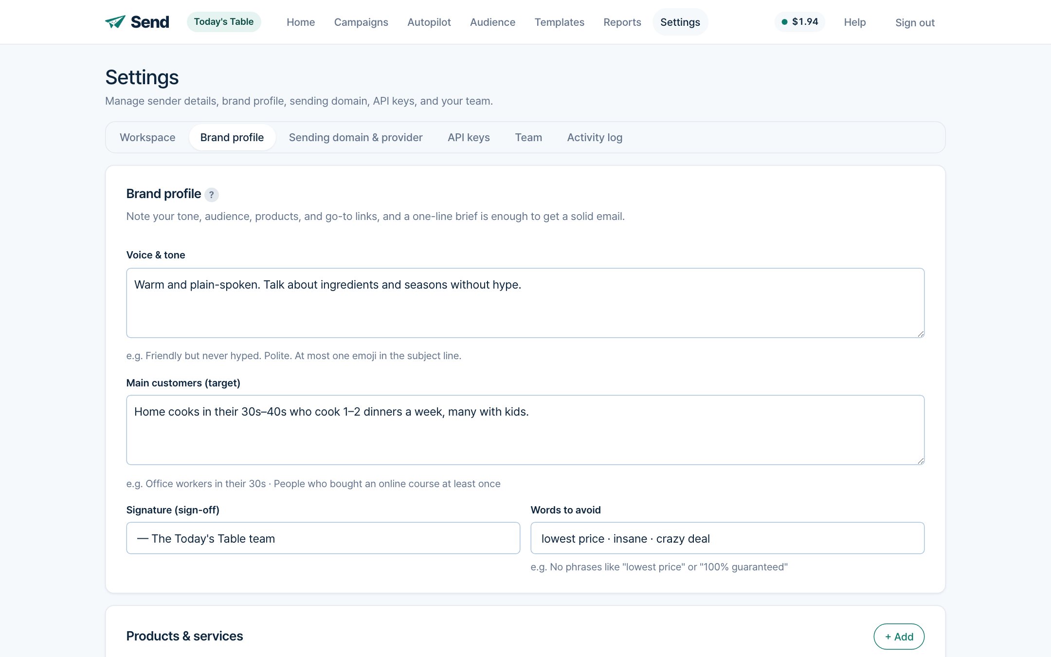Switch to the API keys tab
The image size is (1051, 657).
click(469, 137)
